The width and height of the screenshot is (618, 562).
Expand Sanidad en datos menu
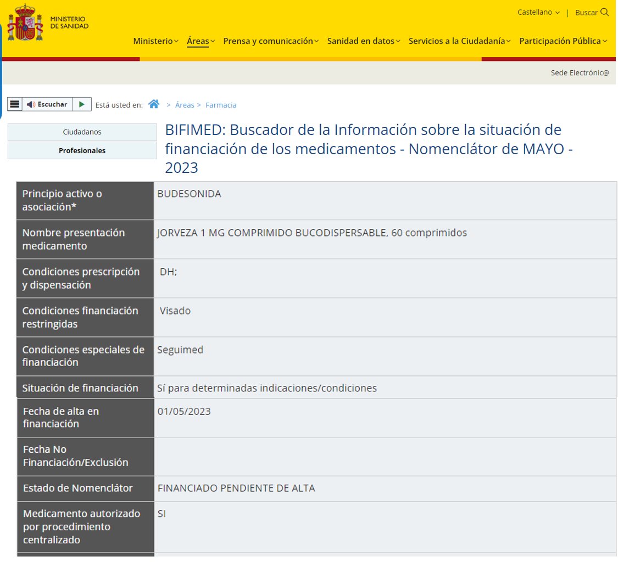point(364,41)
